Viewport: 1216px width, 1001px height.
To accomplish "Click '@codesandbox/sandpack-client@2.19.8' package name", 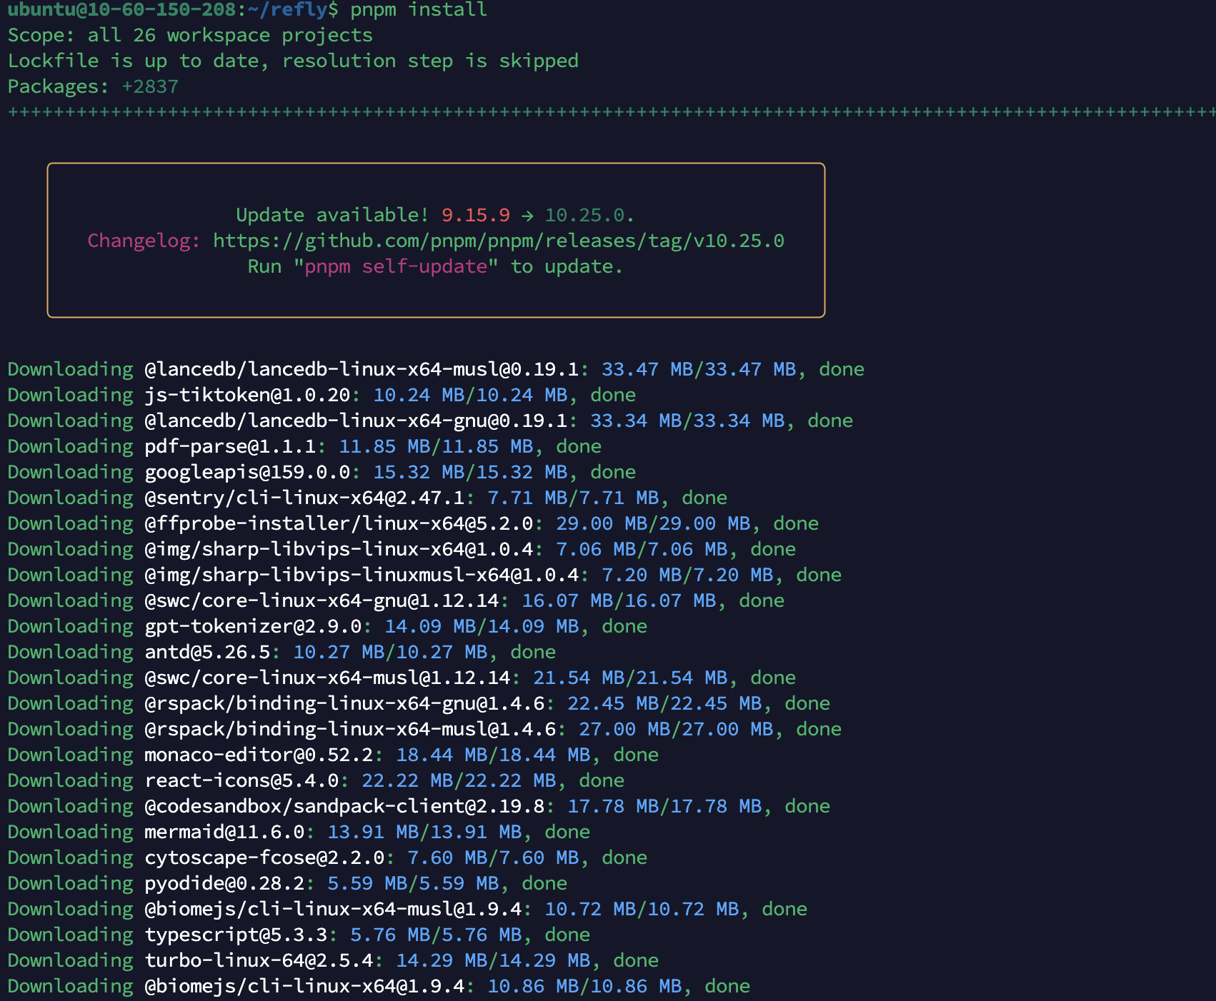I will (x=344, y=807).
